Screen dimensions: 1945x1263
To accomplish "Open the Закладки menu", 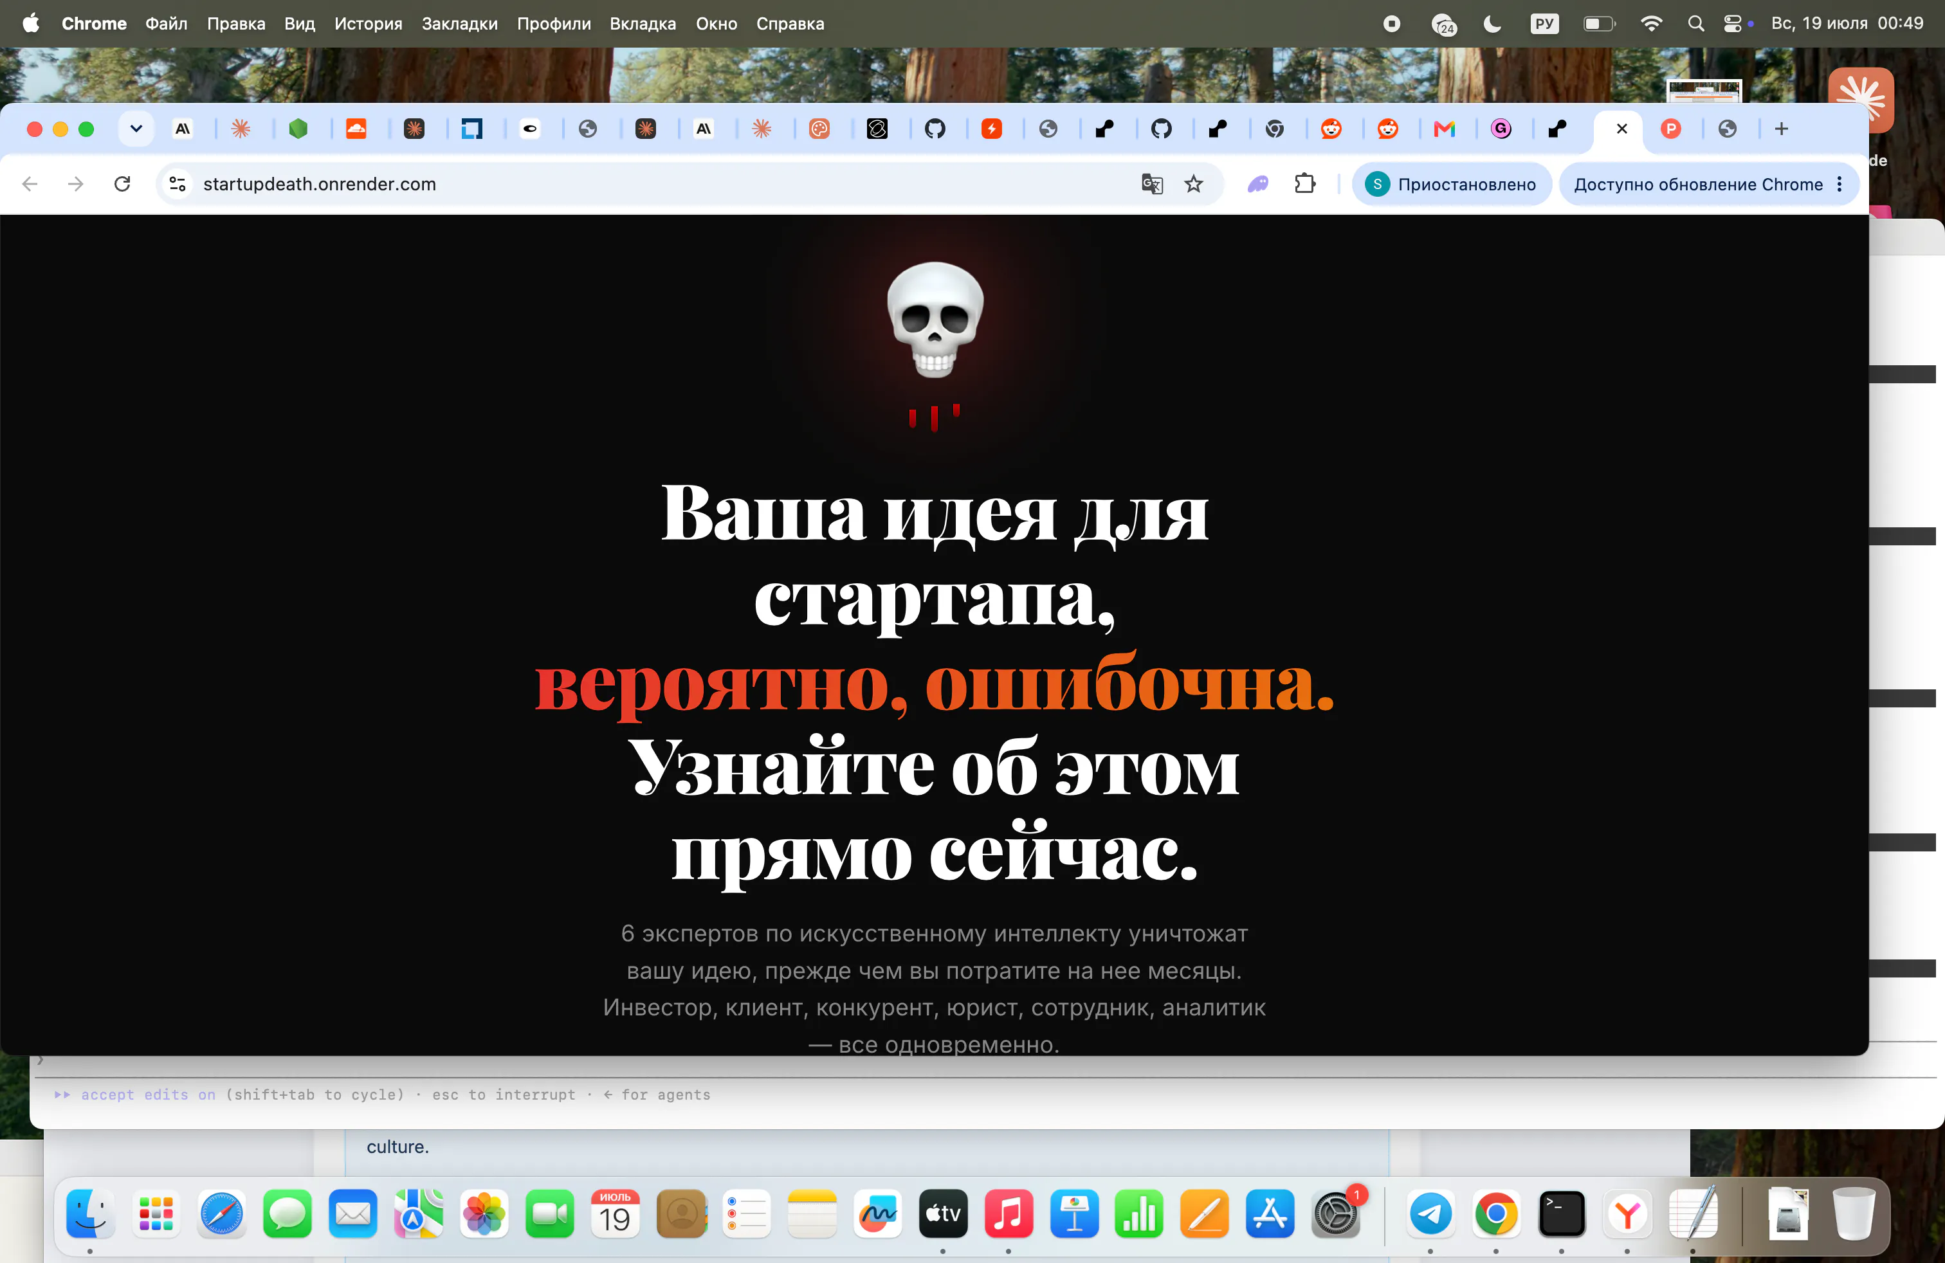I will point(459,24).
